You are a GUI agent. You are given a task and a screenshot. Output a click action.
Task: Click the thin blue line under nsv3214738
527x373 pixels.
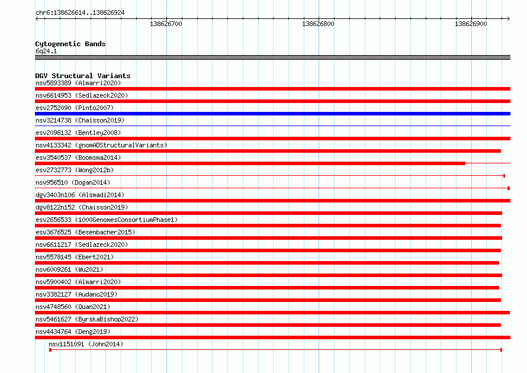tap(272, 126)
